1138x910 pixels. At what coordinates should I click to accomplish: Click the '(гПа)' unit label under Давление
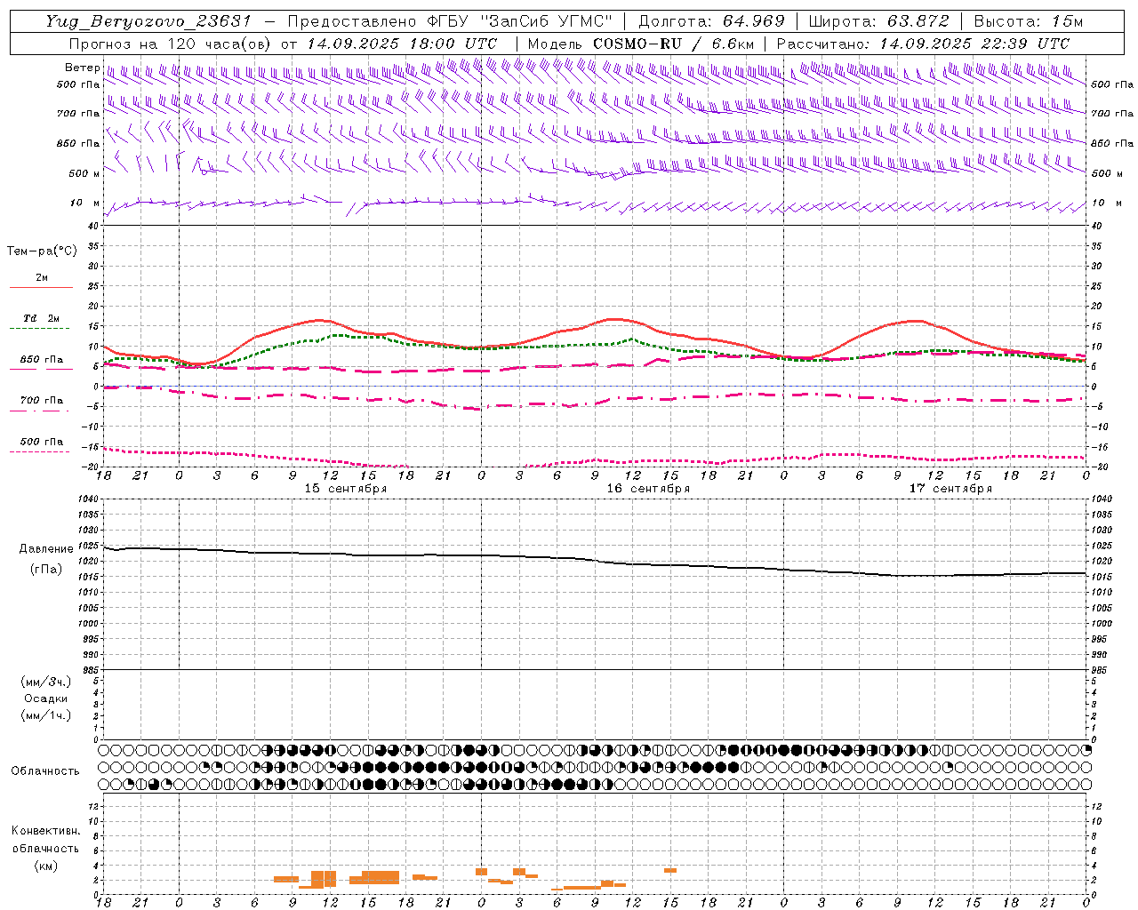coord(45,570)
